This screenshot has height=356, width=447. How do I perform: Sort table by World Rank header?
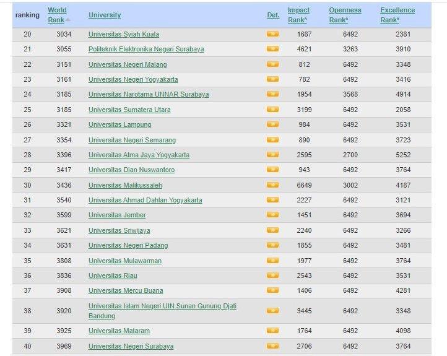(x=57, y=15)
